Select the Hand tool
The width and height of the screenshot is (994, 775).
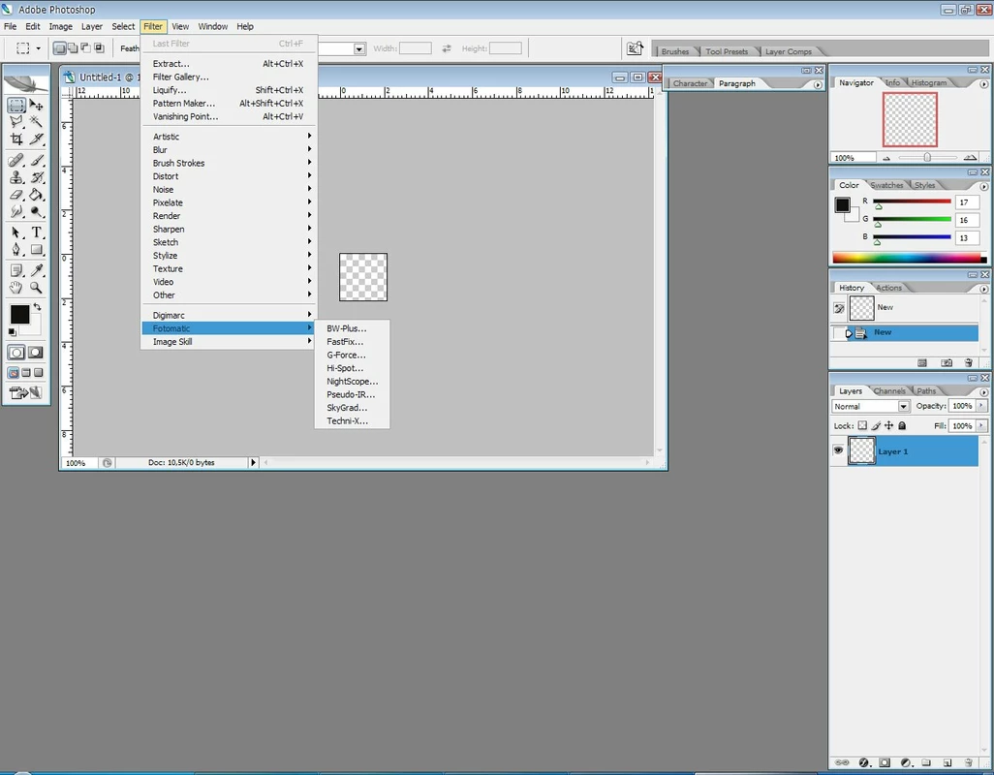pyautogui.click(x=16, y=288)
